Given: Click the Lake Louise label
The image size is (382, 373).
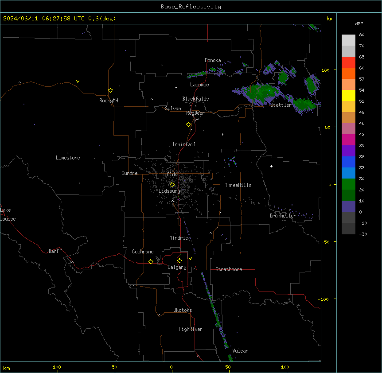Looking at the screenshot, I should pos(8,214).
